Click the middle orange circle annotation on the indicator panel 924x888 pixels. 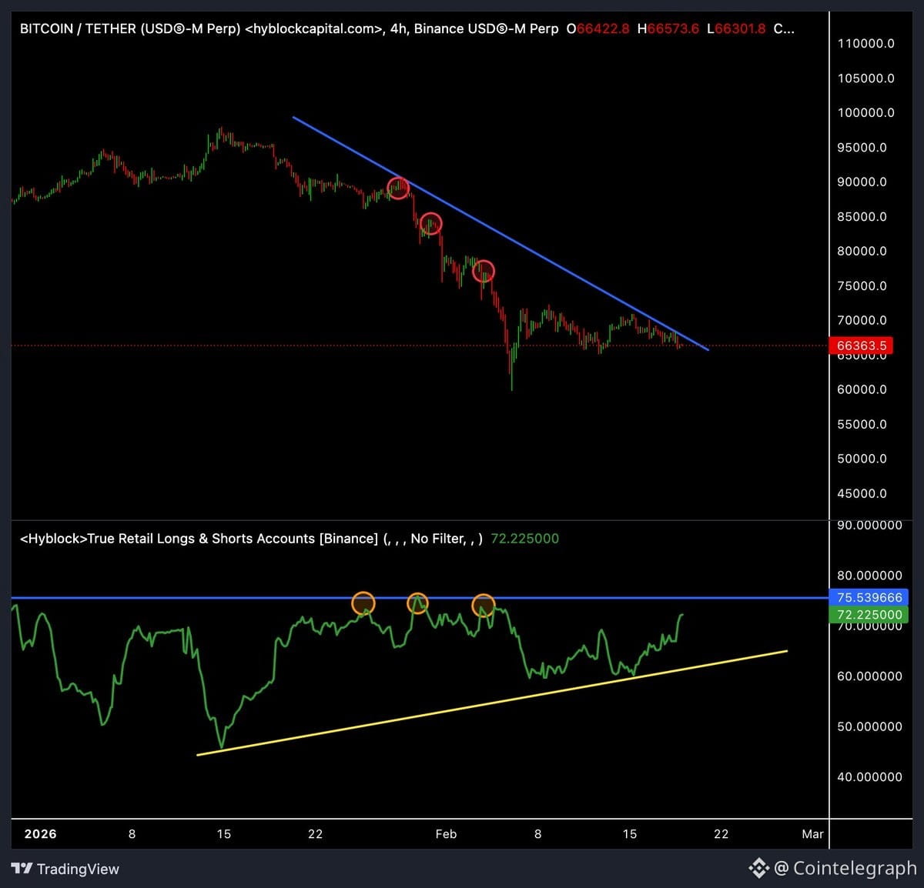tap(418, 603)
